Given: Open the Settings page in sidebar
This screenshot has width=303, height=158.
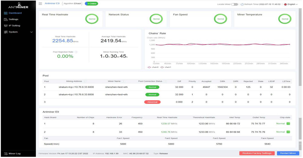Looking at the screenshot, I should 13,19.
